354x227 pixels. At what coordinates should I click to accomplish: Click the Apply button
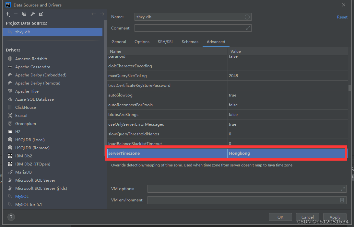pos(335,217)
